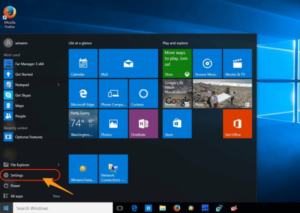Click the Get Office tile
This screenshot has height=213, width=300.
pyautogui.click(x=237, y=124)
